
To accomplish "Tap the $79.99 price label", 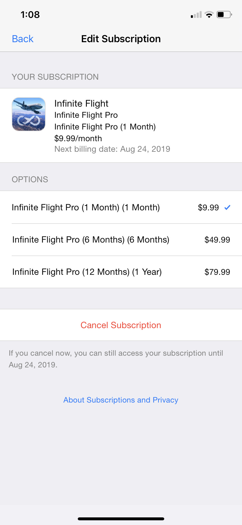I will click(x=217, y=272).
